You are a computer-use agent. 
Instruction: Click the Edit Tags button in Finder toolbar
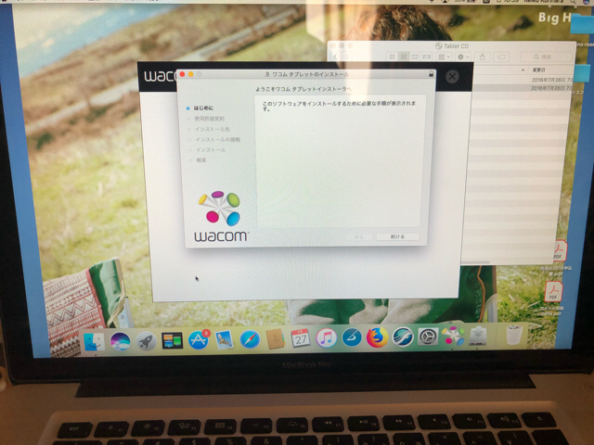(x=501, y=57)
